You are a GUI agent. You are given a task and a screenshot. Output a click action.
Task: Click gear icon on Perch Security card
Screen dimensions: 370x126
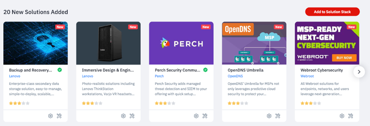pos(196,116)
